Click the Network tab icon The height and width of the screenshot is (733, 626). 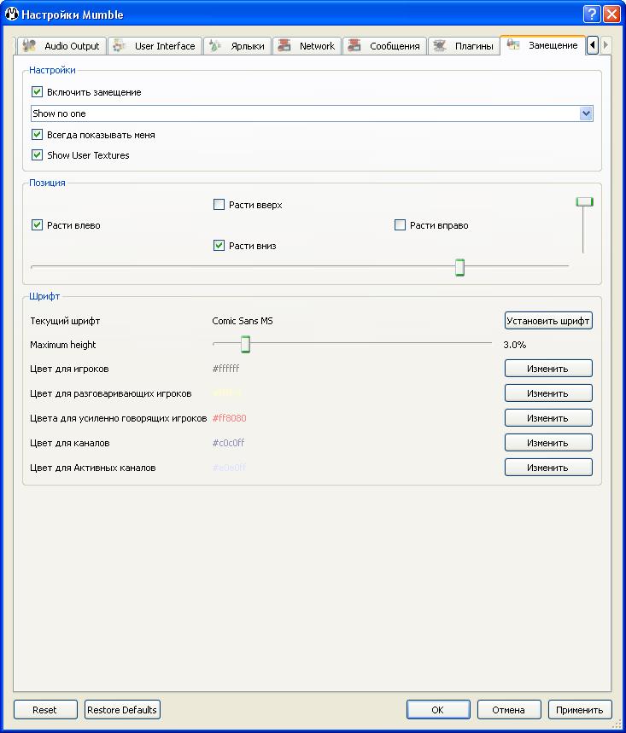[x=285, y=46]
